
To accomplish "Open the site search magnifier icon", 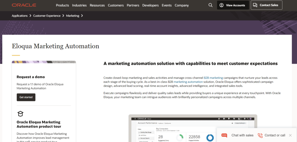I will click(211, 5).
